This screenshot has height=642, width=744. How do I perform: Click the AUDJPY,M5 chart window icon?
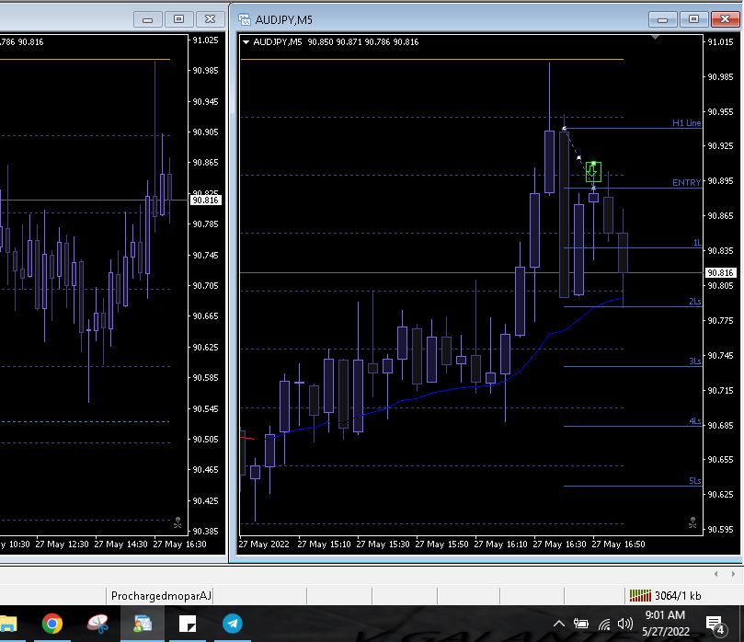tap(246, 18)
